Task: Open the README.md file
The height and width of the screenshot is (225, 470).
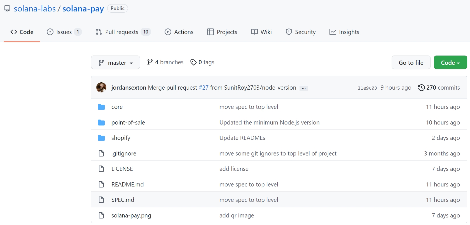Action: (x=128, y=185)
